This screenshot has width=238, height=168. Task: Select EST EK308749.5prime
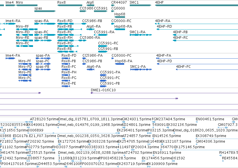(211, 136)
